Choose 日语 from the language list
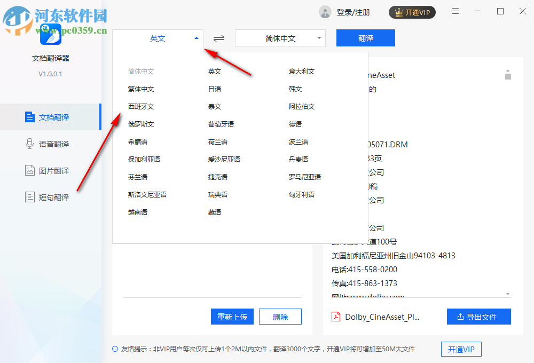 pyautogui.click(x=214, y=89)
